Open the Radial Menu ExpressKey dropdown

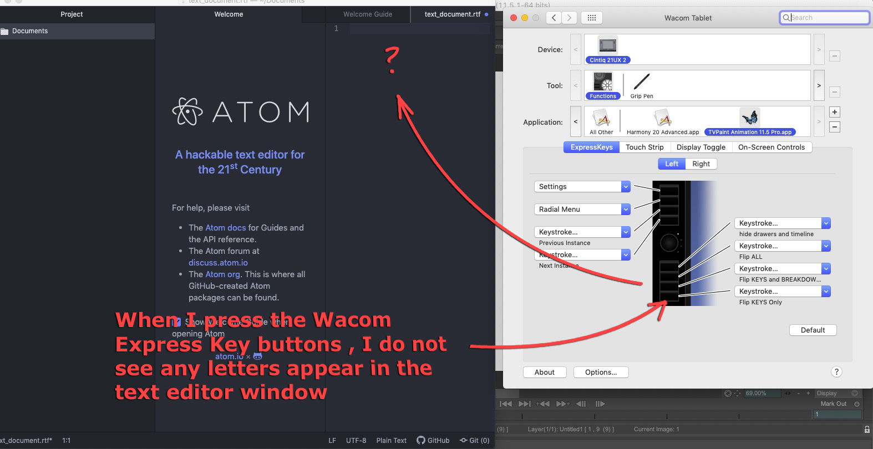[582, 209]
